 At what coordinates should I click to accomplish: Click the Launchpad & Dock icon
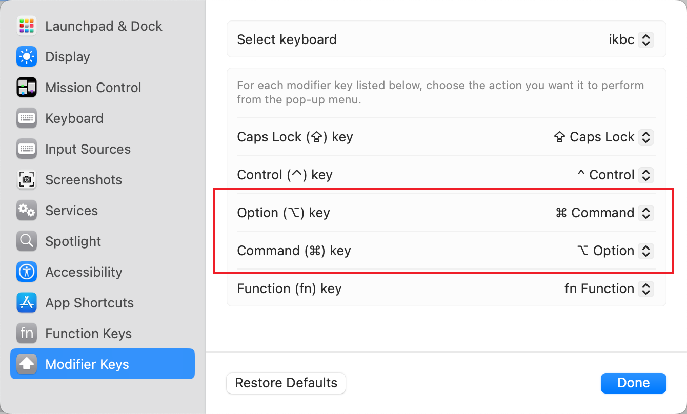(x=26, y=26)
